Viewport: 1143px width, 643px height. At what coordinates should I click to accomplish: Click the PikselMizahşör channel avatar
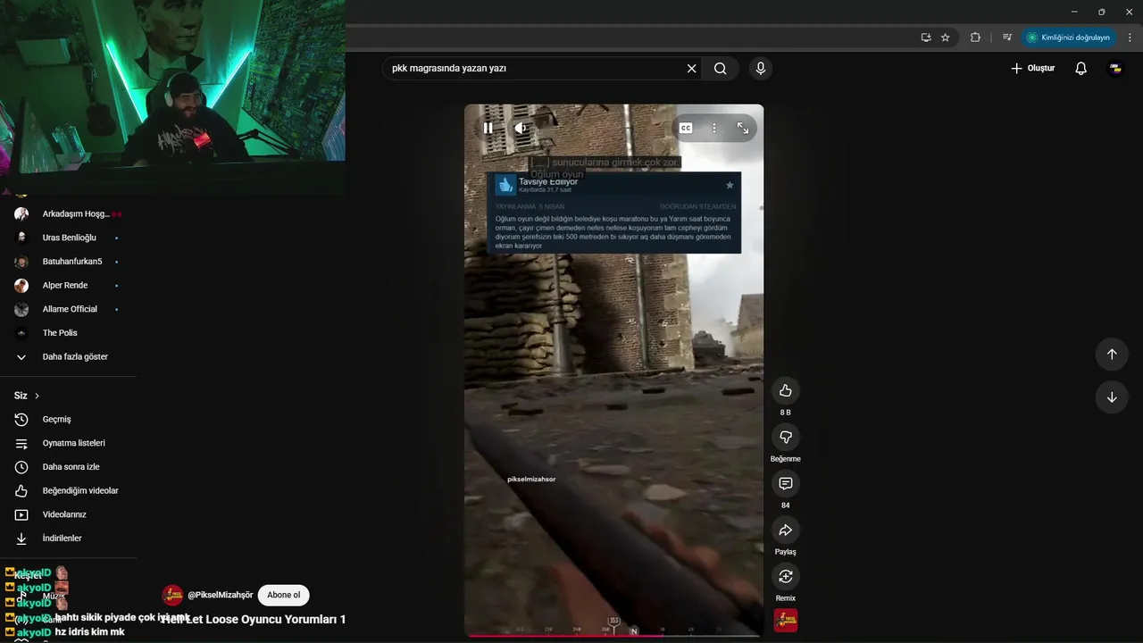pos(172,595)
